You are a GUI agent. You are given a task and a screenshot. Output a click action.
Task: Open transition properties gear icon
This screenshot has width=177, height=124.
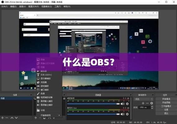[x=151, y=103]
